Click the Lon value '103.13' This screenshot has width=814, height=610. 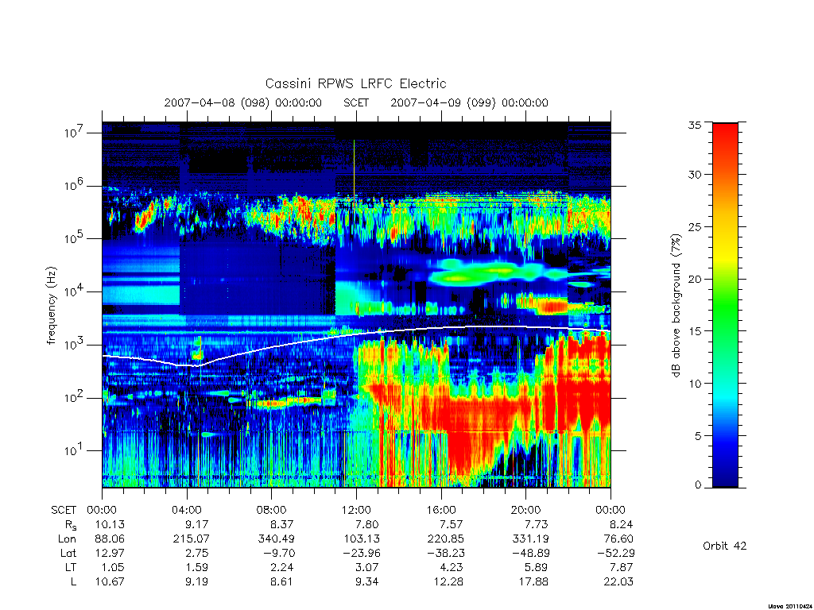[361, 539]
